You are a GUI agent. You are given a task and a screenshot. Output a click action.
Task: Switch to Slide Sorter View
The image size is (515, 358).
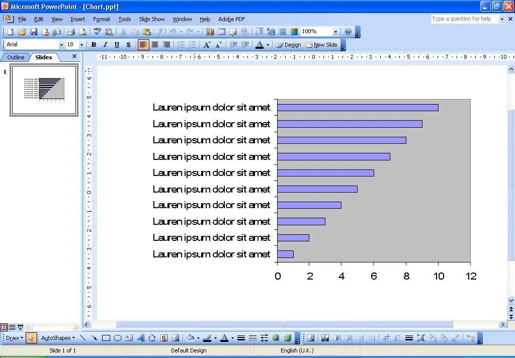(12, 327)
